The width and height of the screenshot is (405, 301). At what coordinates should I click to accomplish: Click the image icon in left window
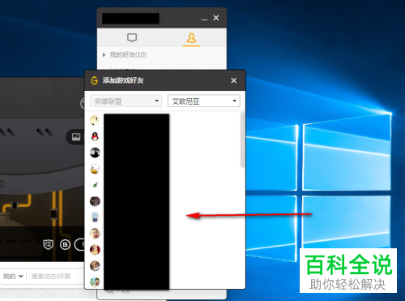pos(76,137)
